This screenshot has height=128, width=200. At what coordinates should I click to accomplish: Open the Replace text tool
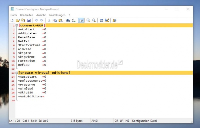click(x=73, y=20)
